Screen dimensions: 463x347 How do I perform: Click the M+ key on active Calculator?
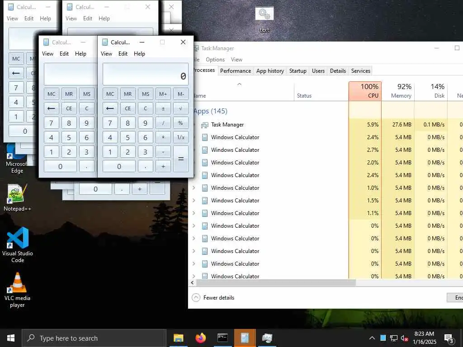point(163,94)
